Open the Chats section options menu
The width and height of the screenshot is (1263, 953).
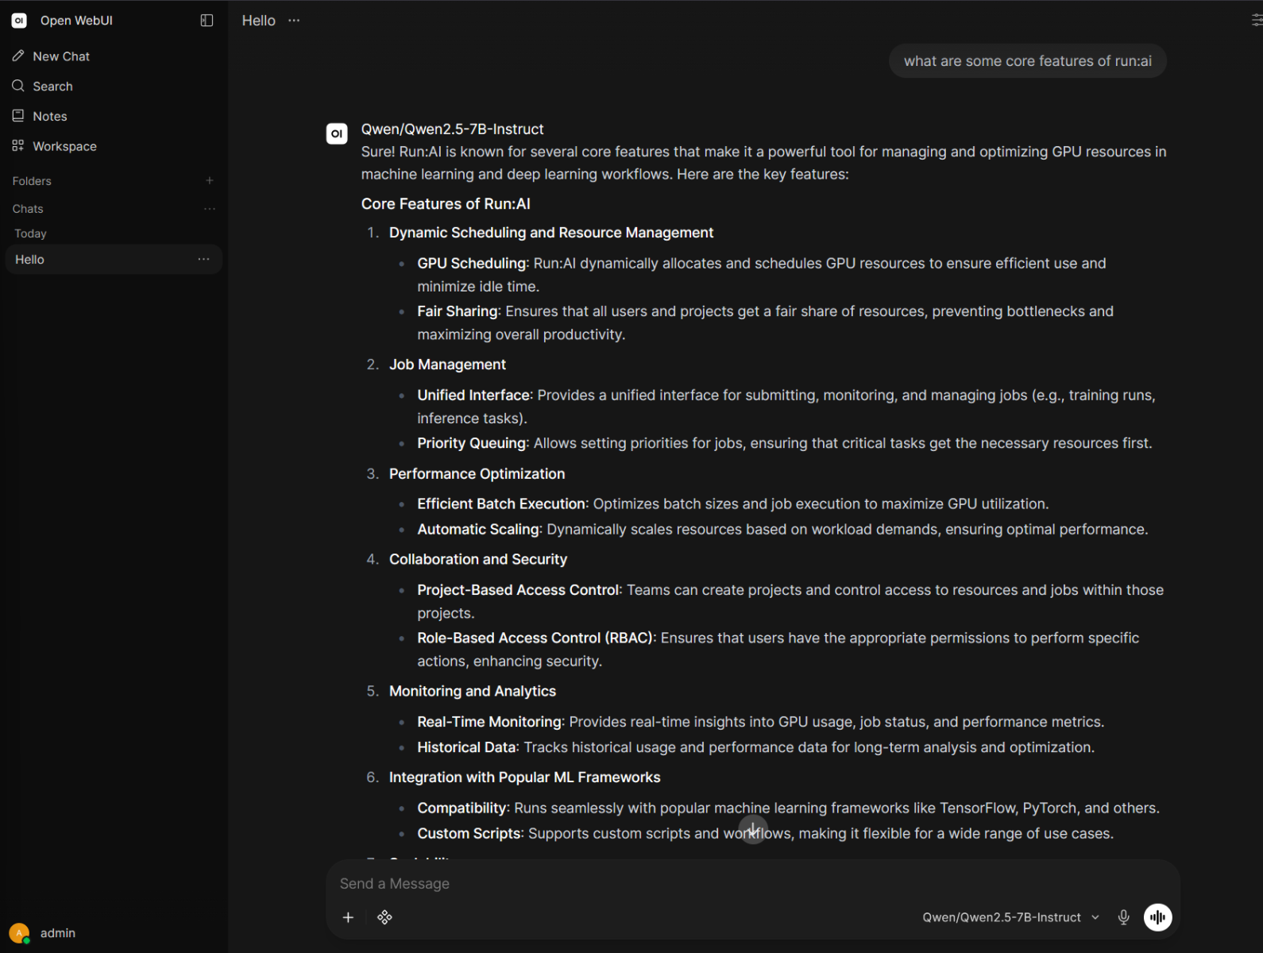[x=210, y=209]
